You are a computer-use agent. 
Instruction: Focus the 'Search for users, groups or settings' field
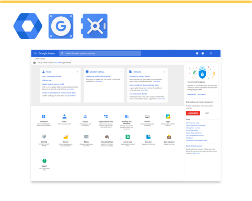[x=100, y=53]
